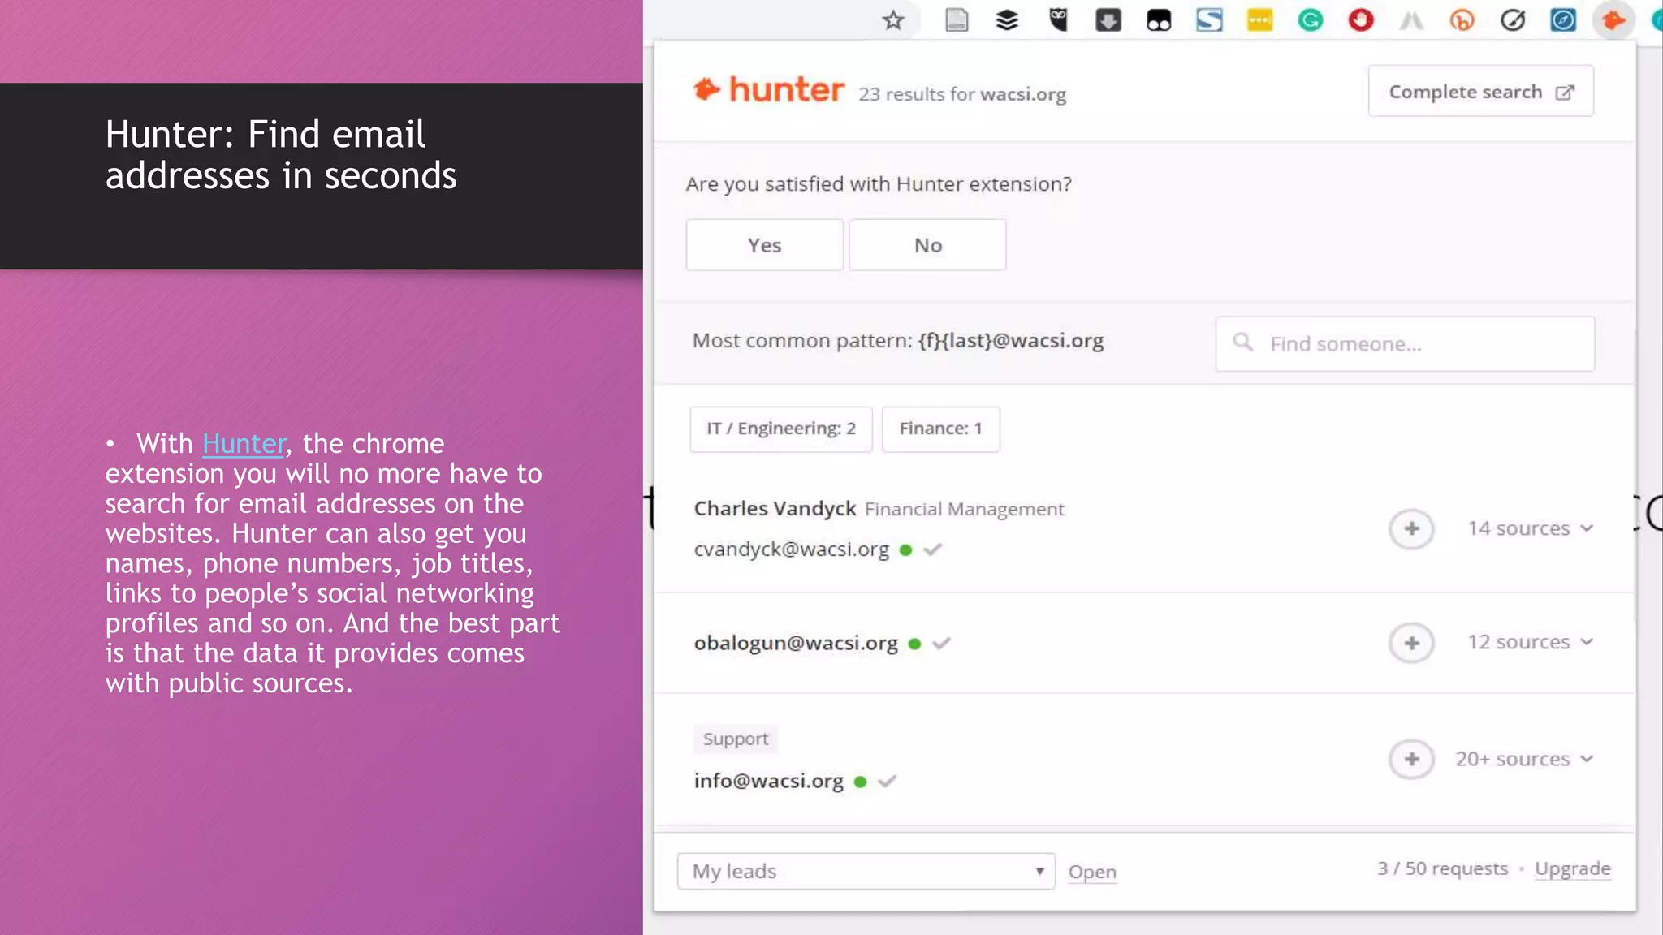1663x935 pixels.
Task: Select the email cvandyck@wacsi.org
Action: [x=792, y=549]
